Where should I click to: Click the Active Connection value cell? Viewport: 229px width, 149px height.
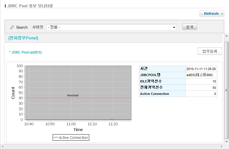click(201, 94)
